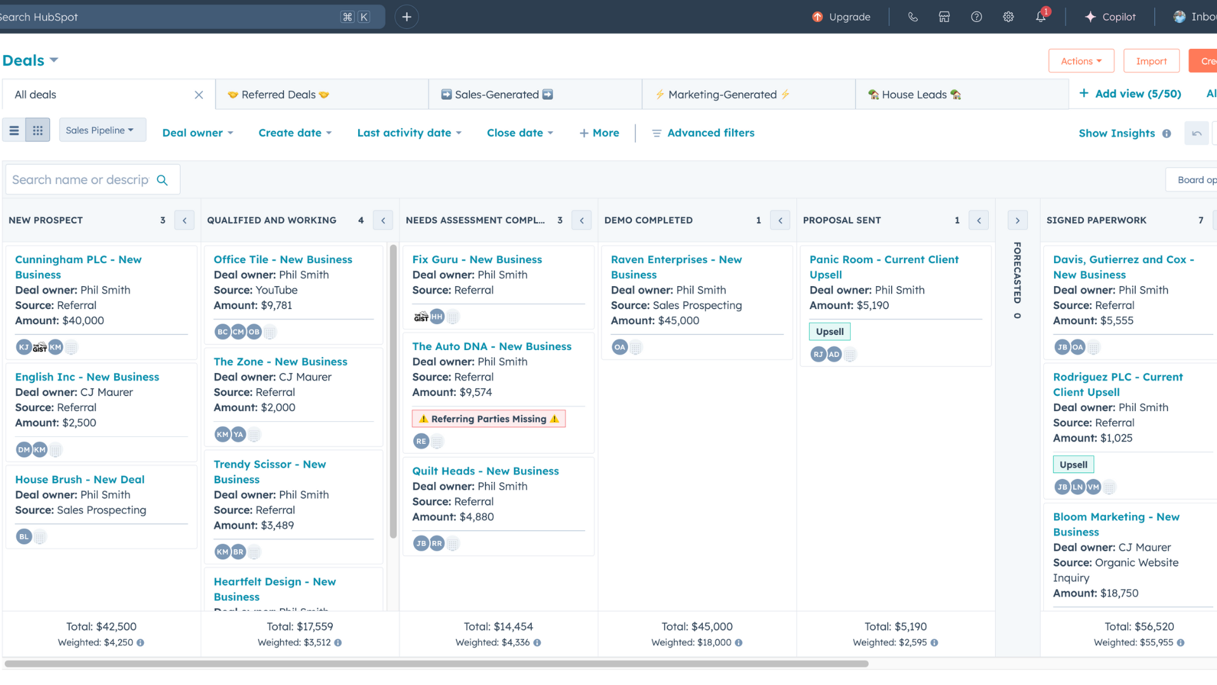Open the notifications bell
This screenshot has height=685, width=1217.
(x=1041, y=17)
